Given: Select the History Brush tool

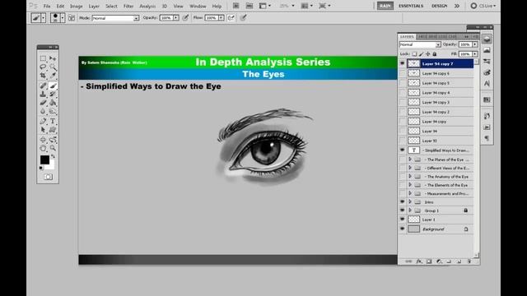Looking at the screenshot, I should coord(53,95).
